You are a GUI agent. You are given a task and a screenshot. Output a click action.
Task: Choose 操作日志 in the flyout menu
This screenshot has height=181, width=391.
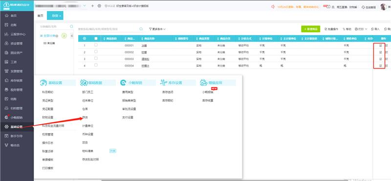click(x=47, y=143)
